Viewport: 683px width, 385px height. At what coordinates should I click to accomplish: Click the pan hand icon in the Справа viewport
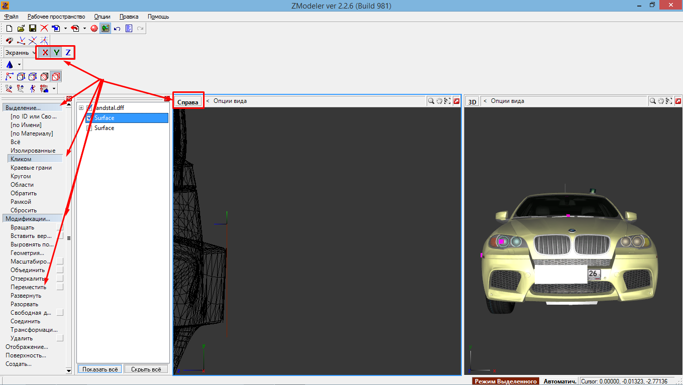point(439,101)
